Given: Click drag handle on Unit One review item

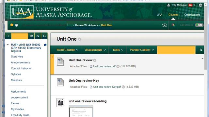Looking at the screenshot, I should click(x=52, y=57).
